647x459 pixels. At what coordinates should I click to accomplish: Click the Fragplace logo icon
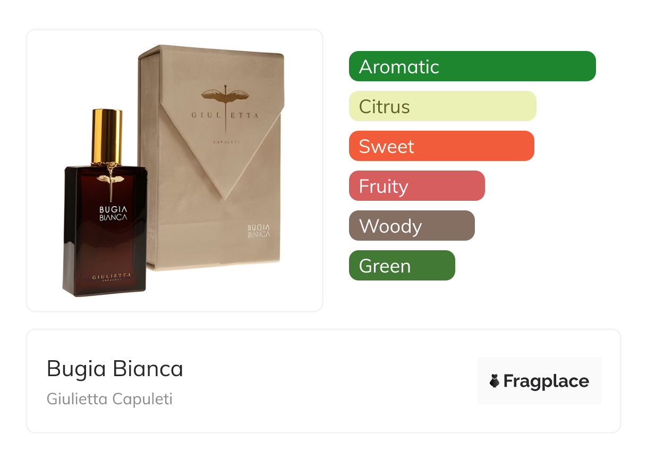tap(495, 381)
